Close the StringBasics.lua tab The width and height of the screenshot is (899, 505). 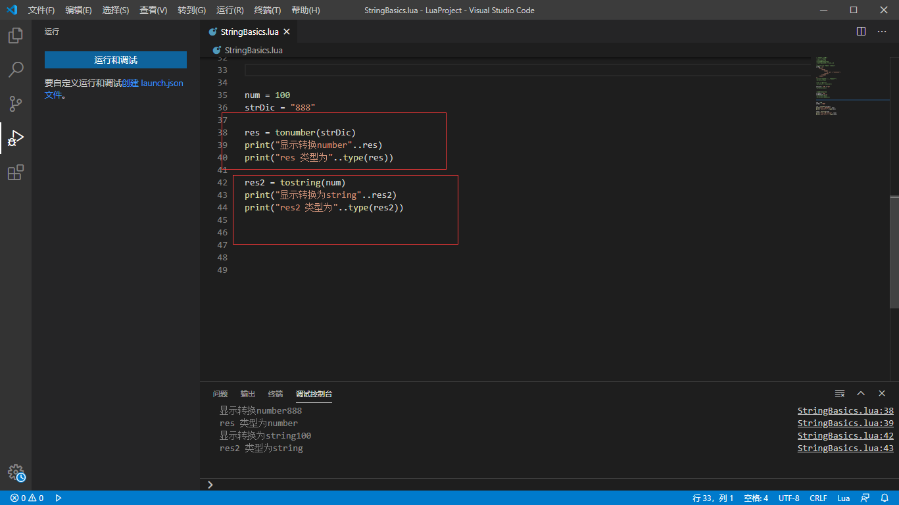287,32
